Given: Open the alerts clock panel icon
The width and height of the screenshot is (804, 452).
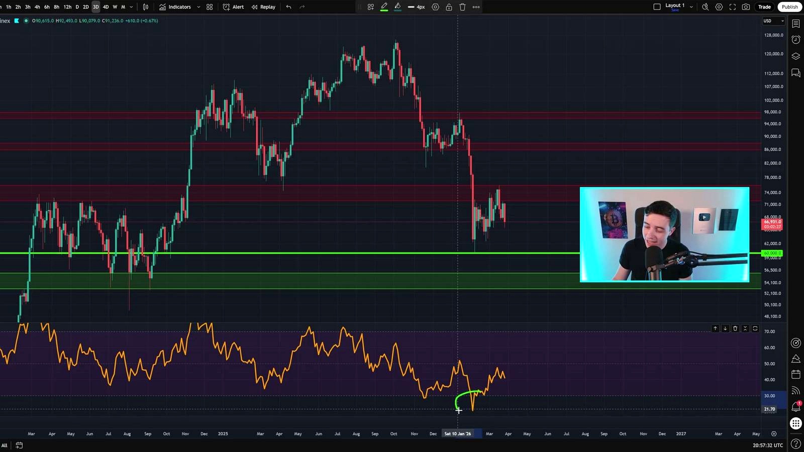Looking at the screenshot, I should click(796, 40).
